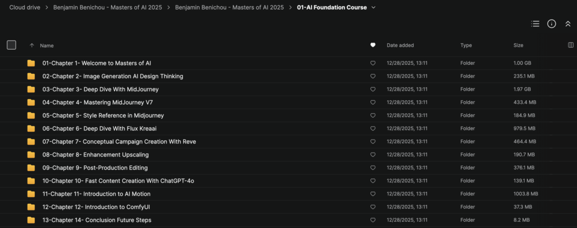Sort files by Date added column
Screen dimensions: 577x228
[x=400, y=45]
